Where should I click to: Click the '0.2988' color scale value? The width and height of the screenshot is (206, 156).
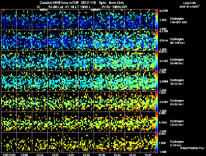[164, 81]
